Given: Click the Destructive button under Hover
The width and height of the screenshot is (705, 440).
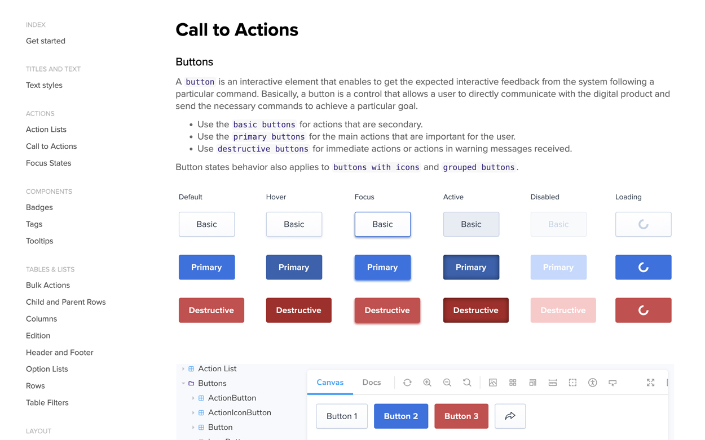Looking at the screenshot, I should click(298, 310).
